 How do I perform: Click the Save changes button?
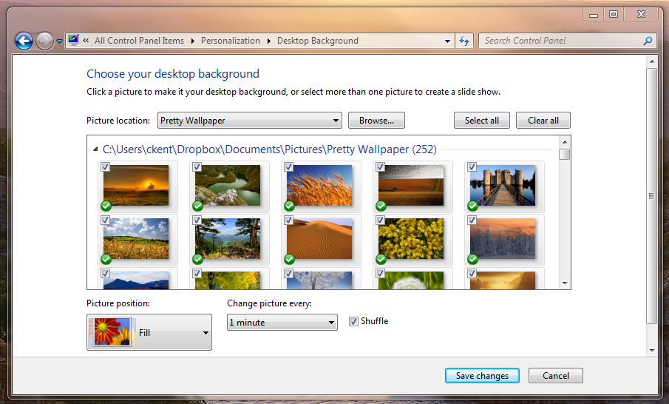(482, 376)
